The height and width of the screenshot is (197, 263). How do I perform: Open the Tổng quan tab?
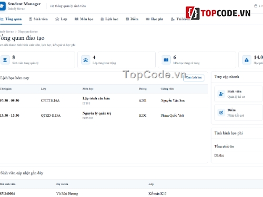coord(11,19)
